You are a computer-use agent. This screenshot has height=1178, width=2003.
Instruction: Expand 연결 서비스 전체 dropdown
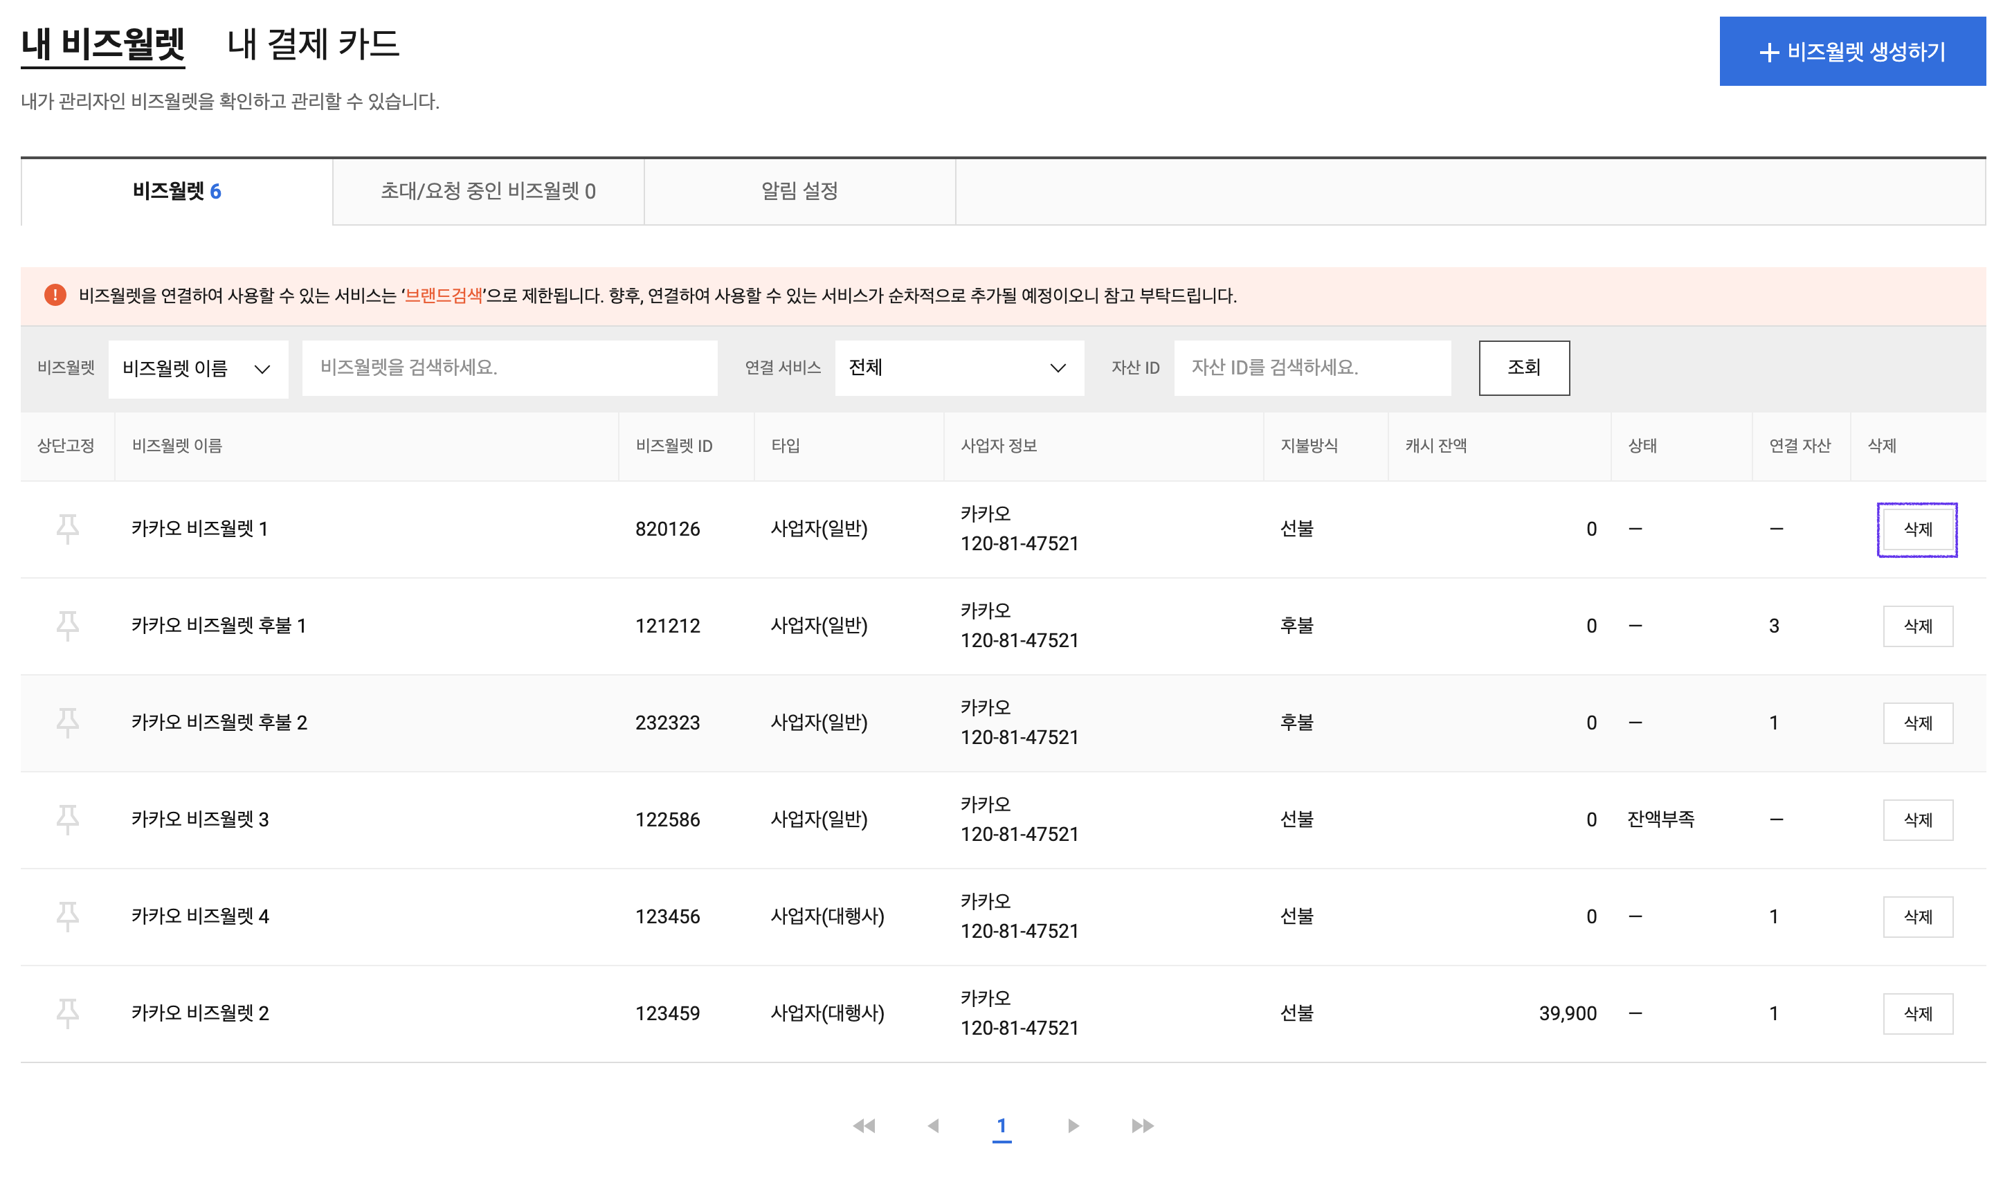click(959, 368)
